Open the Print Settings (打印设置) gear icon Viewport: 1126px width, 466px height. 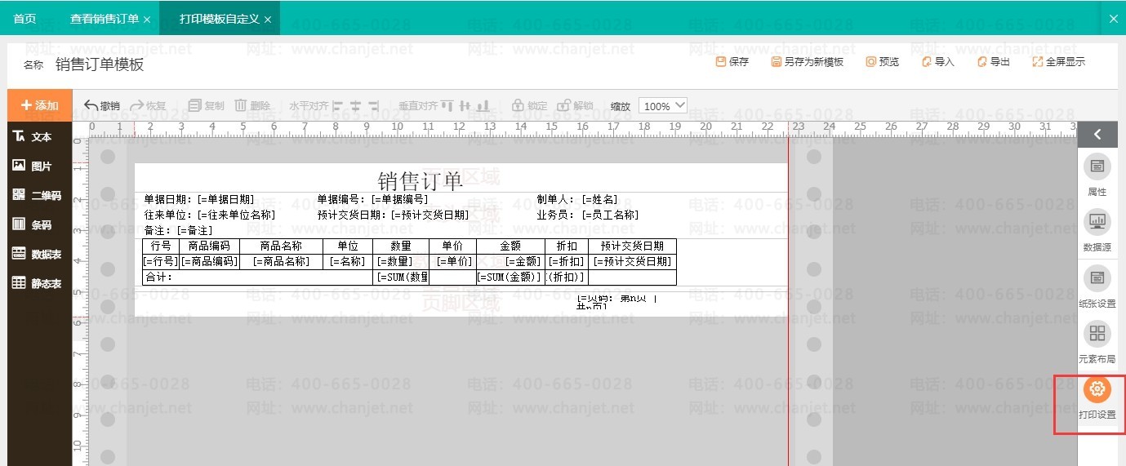click(1097, 391)
